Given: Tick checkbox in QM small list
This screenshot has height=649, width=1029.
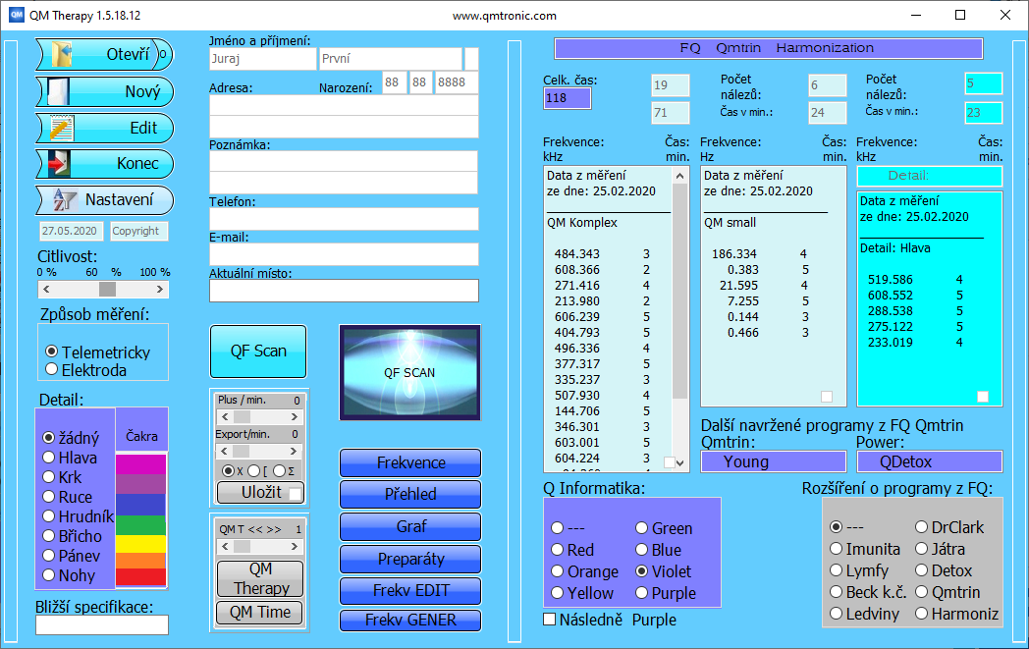Looking at the screenshot, I should [x=827, y=397].
